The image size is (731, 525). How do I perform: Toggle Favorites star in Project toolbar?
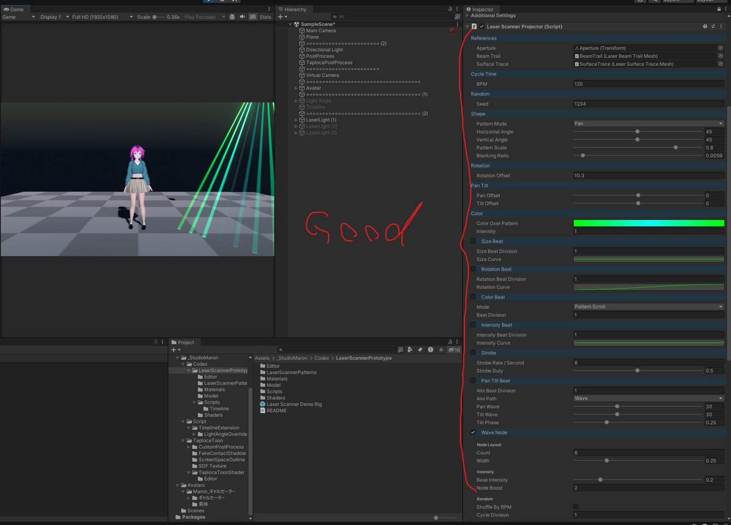(441, 349)
